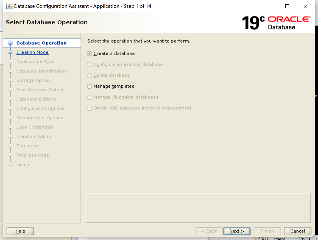Select the Manage templates radio button
The height and width of the screenshot is (240, 318).
pos(89,86)
